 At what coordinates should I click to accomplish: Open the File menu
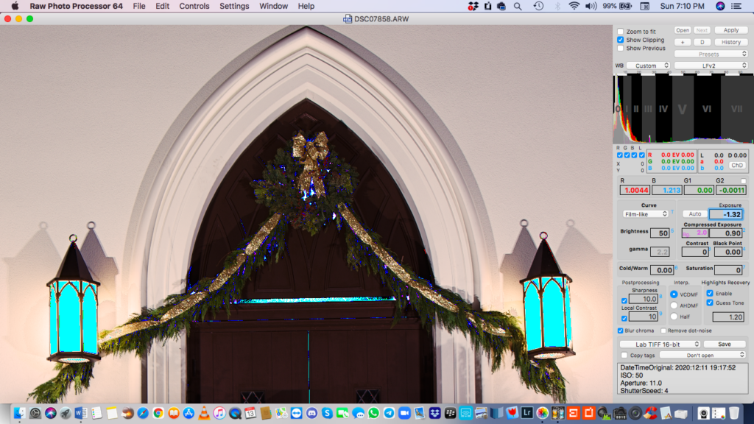pyautogui.click(x=139, y=6)
